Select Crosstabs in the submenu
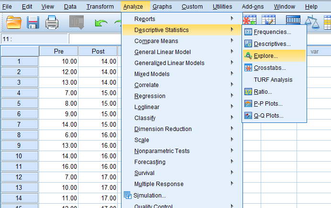 [269, 68]
